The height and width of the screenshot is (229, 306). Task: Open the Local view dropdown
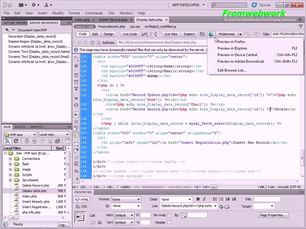[x=54, y=135]
